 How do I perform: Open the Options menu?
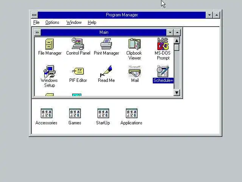pyautogui.click(x=52, y=22)
